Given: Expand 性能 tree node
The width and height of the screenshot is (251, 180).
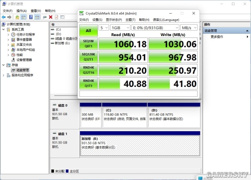Looking at the screenshot, I should pos(8,55).
